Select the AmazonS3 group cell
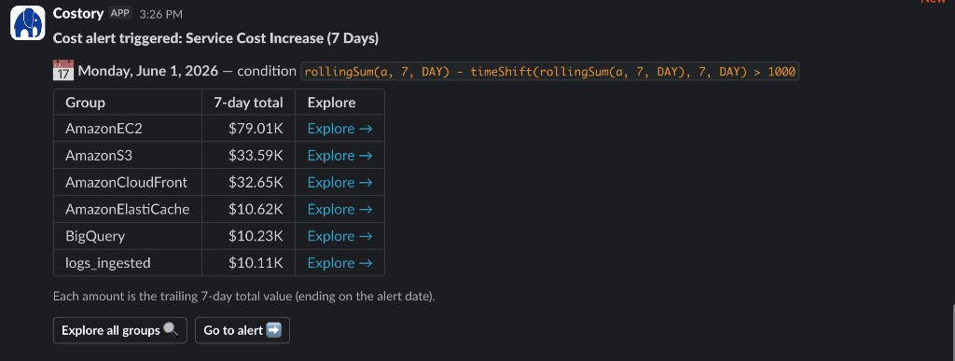Screen dimensions: 955x361 (x=128, y=155)
